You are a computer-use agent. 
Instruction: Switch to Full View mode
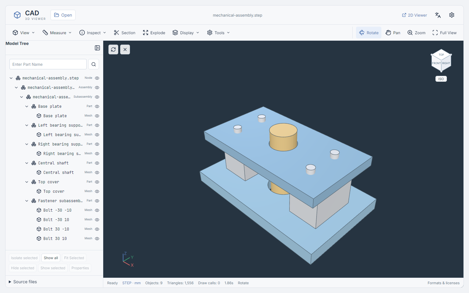point(445,33)
